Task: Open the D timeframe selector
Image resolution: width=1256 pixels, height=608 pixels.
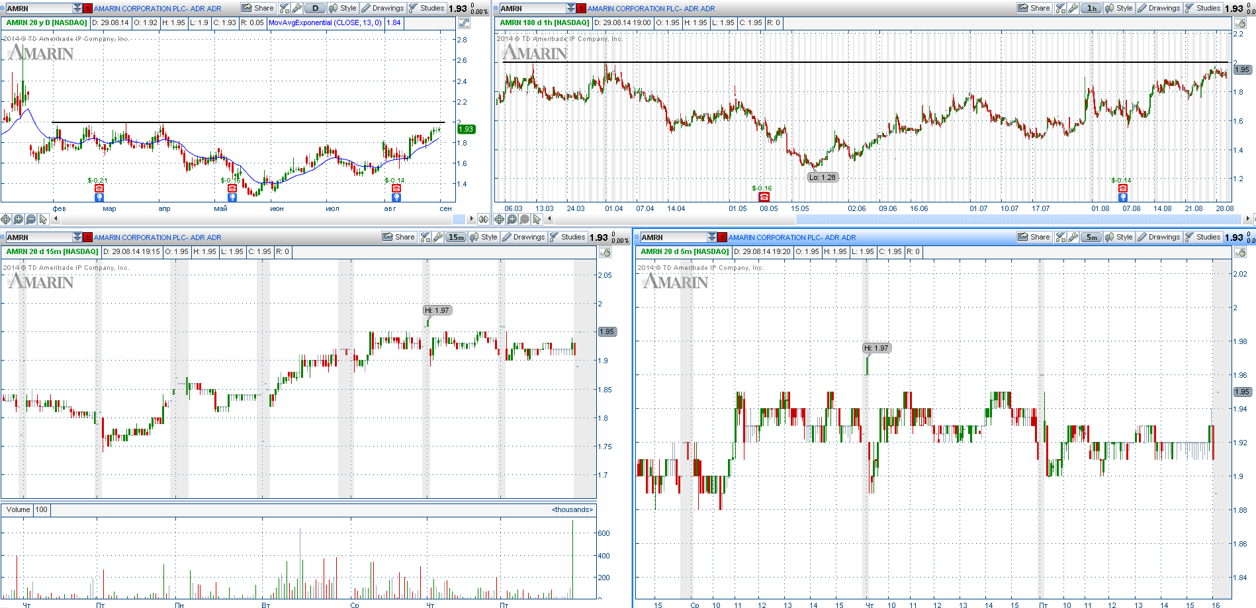Action: 315,8
